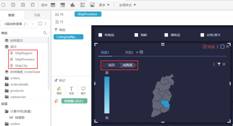Refresh the dataset with the circular icon
This screenshot has height=126, width=233.
point(40,24)
